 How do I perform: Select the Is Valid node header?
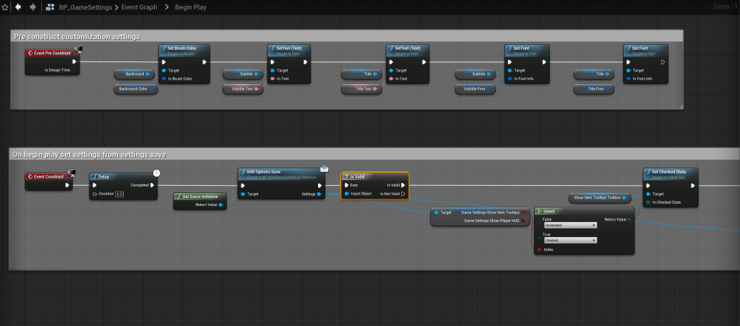tap(375, 176)
